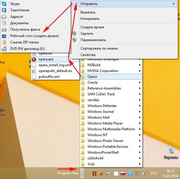Click the DVD RW drive icon

click(4, 49)
